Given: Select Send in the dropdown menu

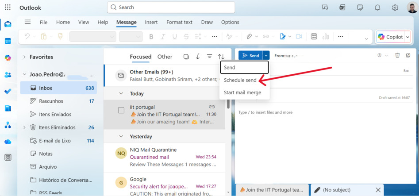Looking at the screenshot, I should click(245, 67).
